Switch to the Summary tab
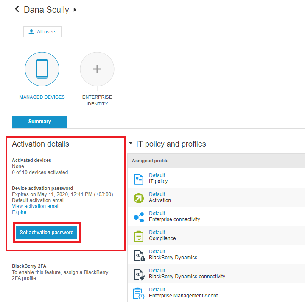The image size is (305, 305). point(39,122)
